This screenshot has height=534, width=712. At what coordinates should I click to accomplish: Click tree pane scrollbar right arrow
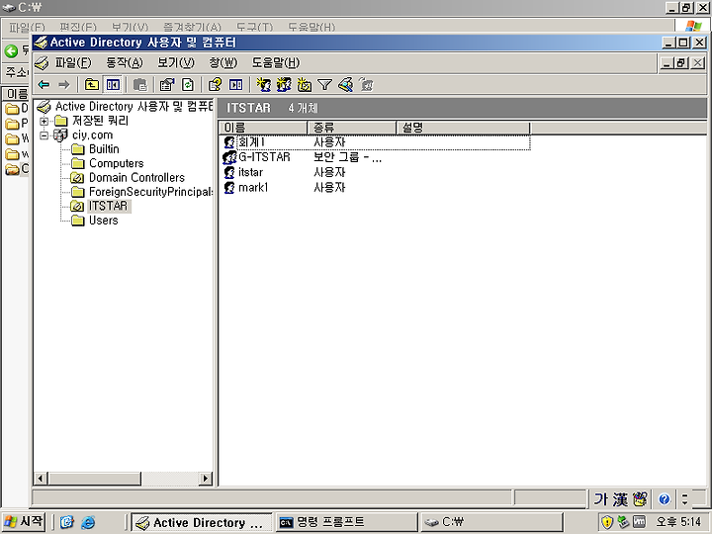[206, 479]
